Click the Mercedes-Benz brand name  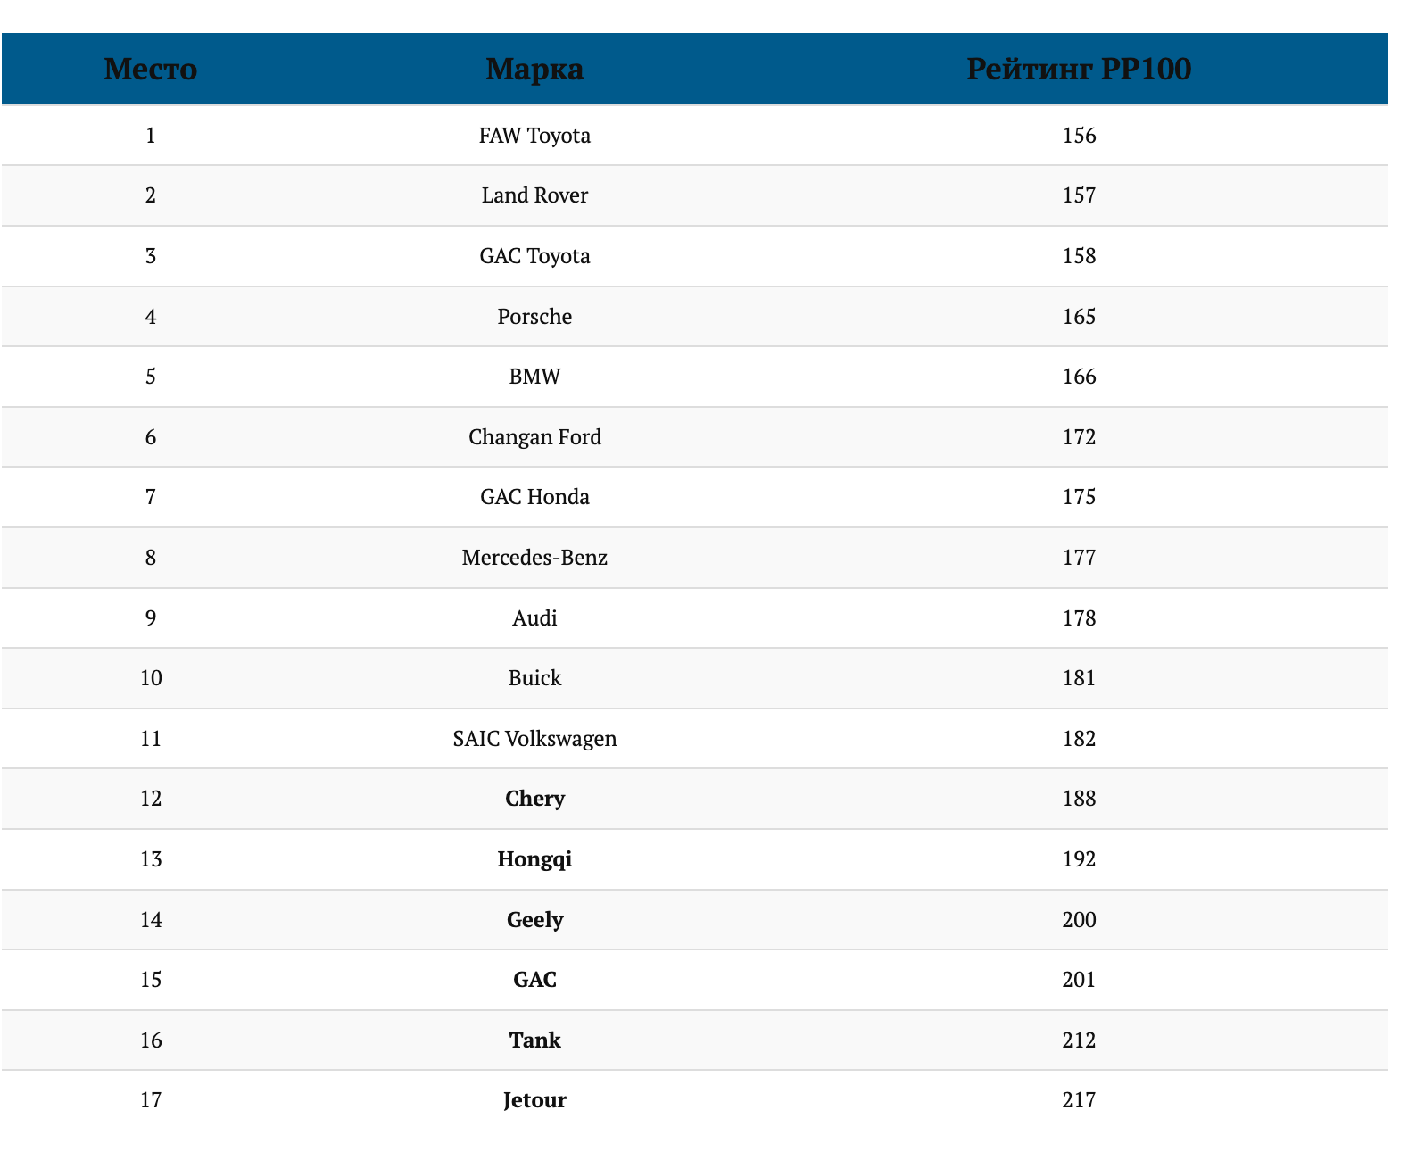[x=534, y=558]
